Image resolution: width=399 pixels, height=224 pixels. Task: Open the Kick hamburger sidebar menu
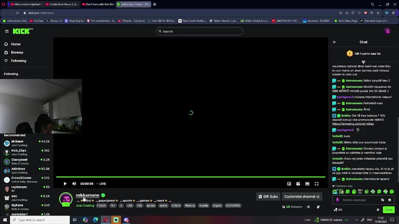7,31
